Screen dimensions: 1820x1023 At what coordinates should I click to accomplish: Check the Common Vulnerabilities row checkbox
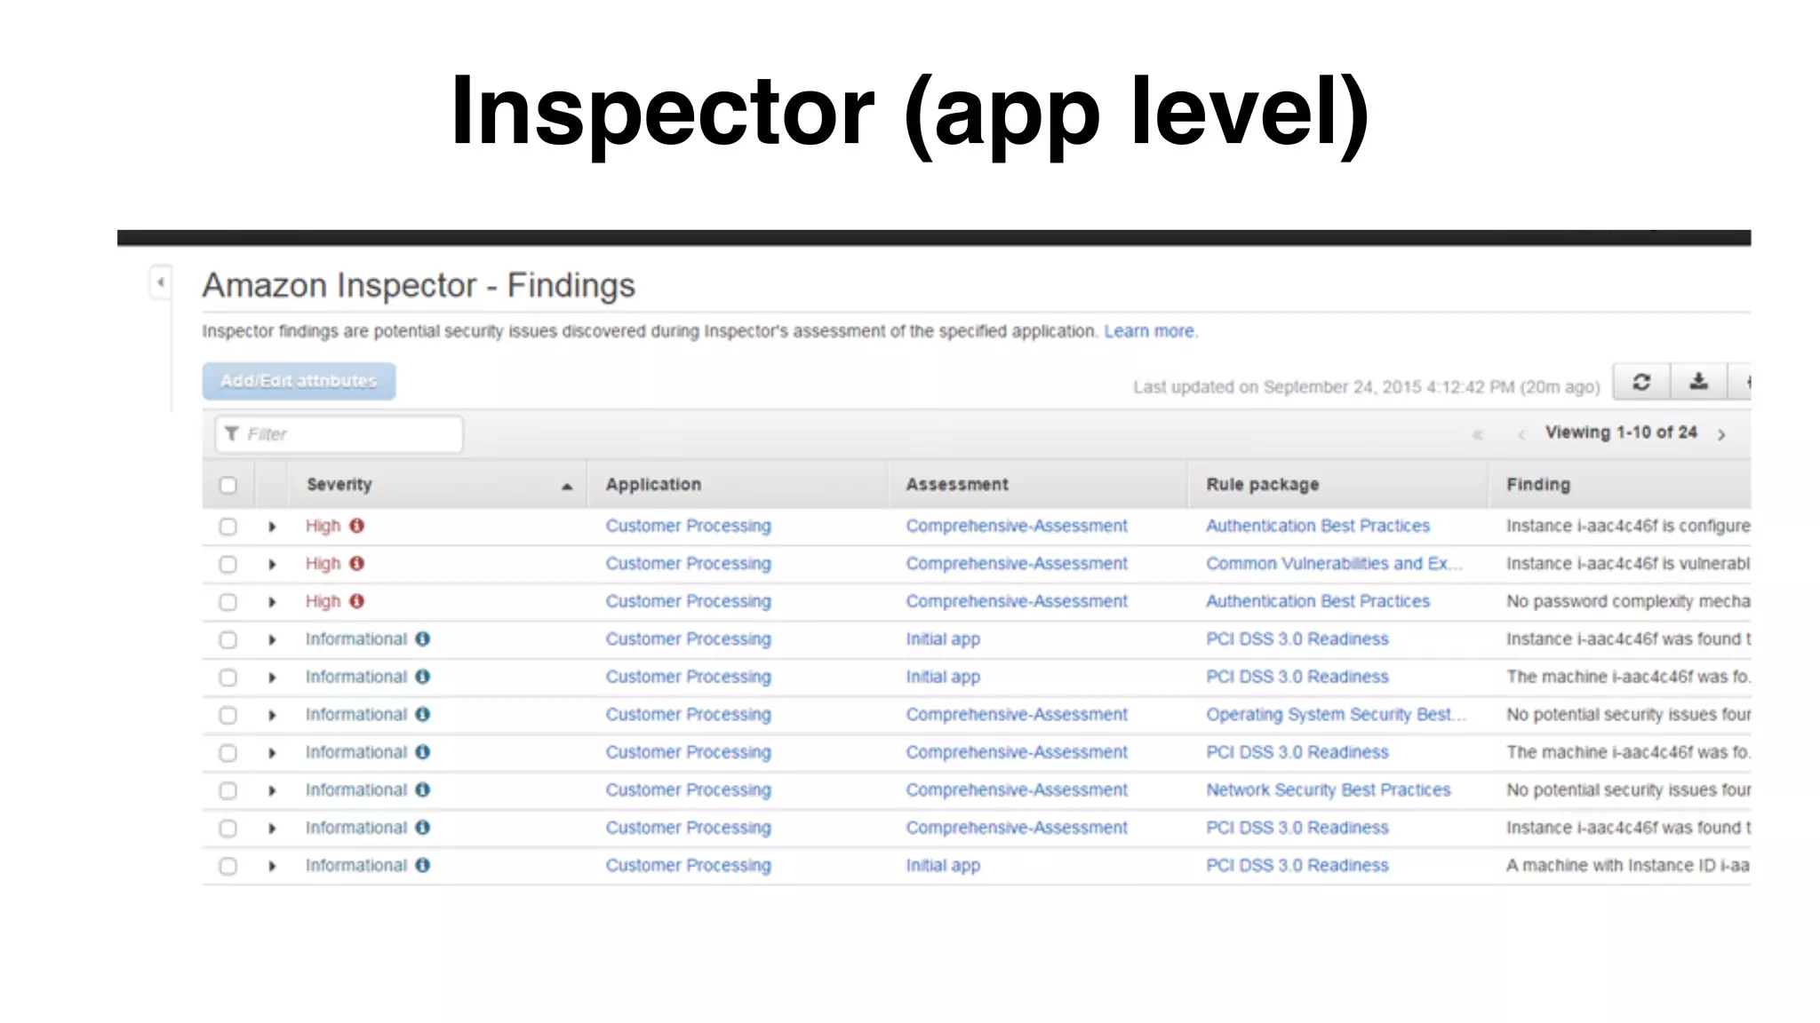point(228,564)
